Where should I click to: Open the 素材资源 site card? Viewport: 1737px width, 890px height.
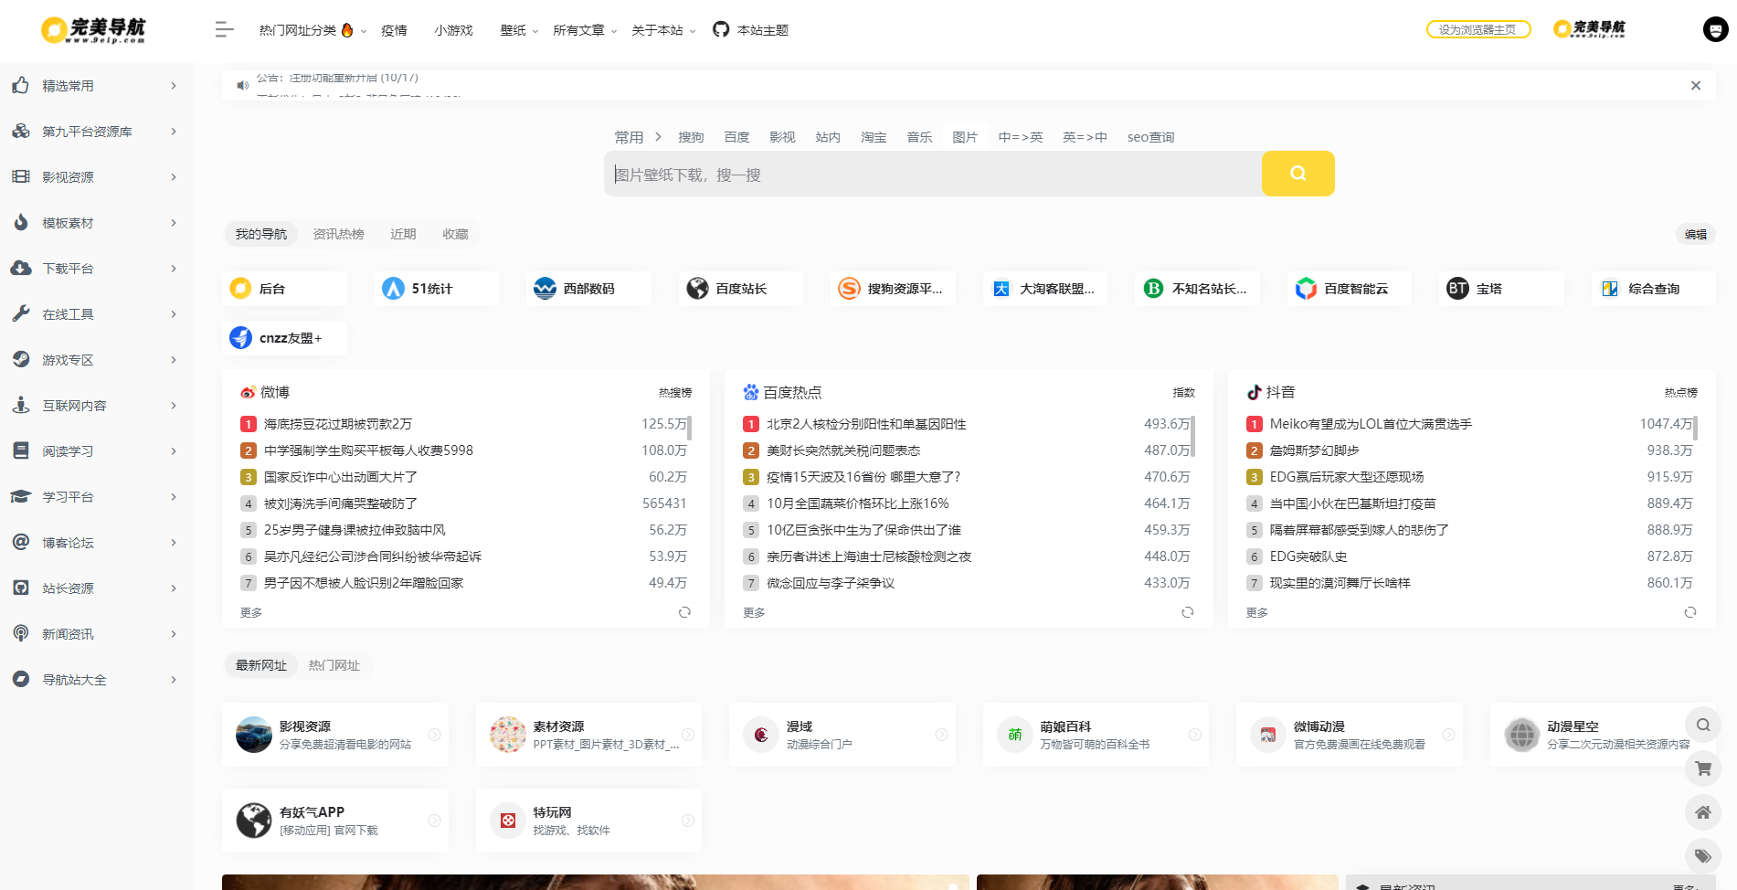(x=588, y=735)
